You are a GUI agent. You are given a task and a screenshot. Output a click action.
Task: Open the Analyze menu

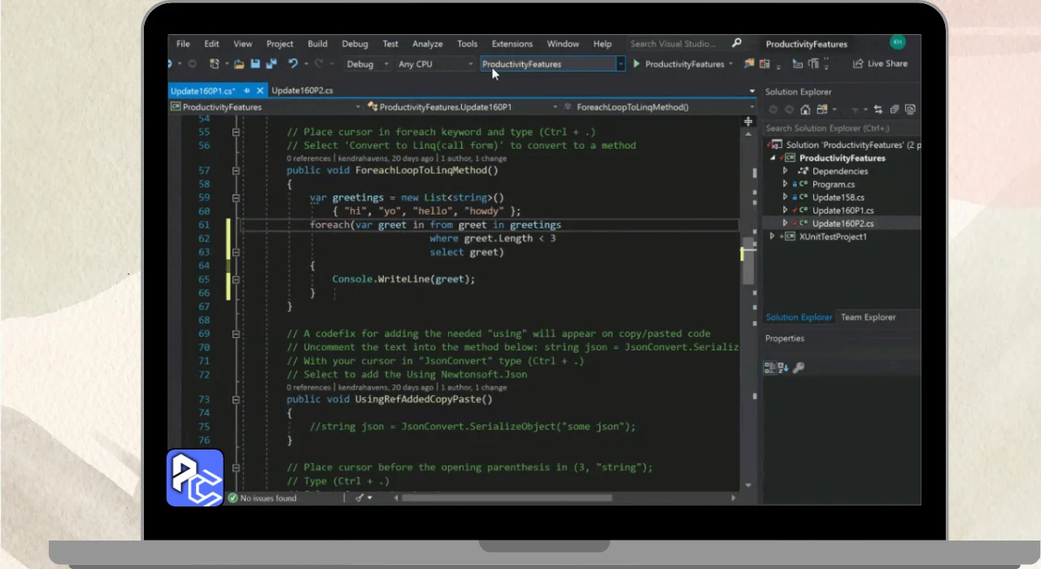[427, 44]
